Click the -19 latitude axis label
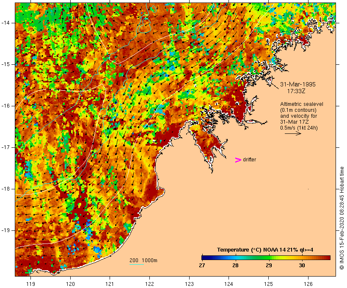 (6, 230)
